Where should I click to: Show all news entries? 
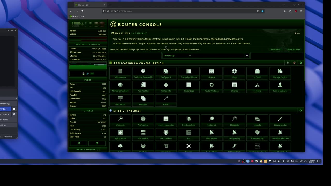[x=294, y=49]
